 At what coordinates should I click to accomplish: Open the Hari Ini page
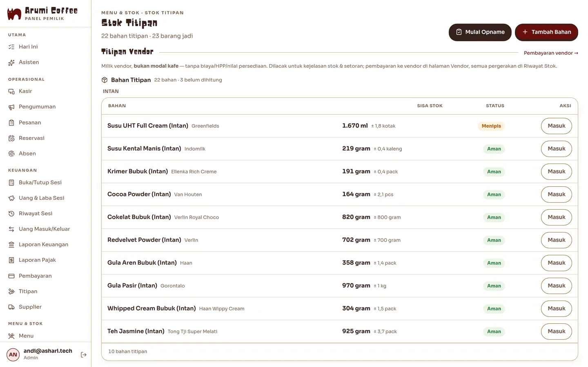coord(45,47)
